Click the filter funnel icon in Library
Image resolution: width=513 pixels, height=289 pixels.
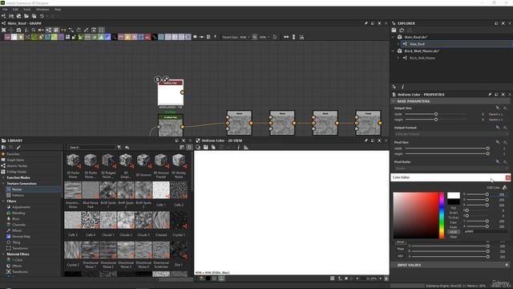pos(119,148)
